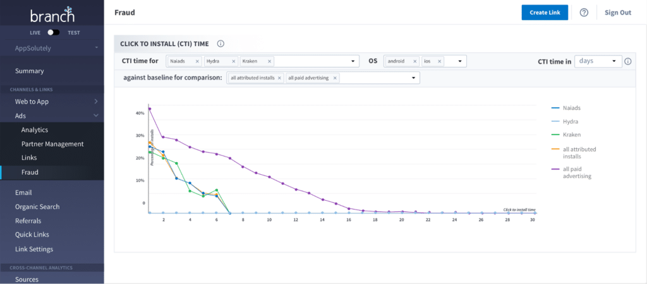
Task: Click the Create Link button
Action: click(544, 13)
